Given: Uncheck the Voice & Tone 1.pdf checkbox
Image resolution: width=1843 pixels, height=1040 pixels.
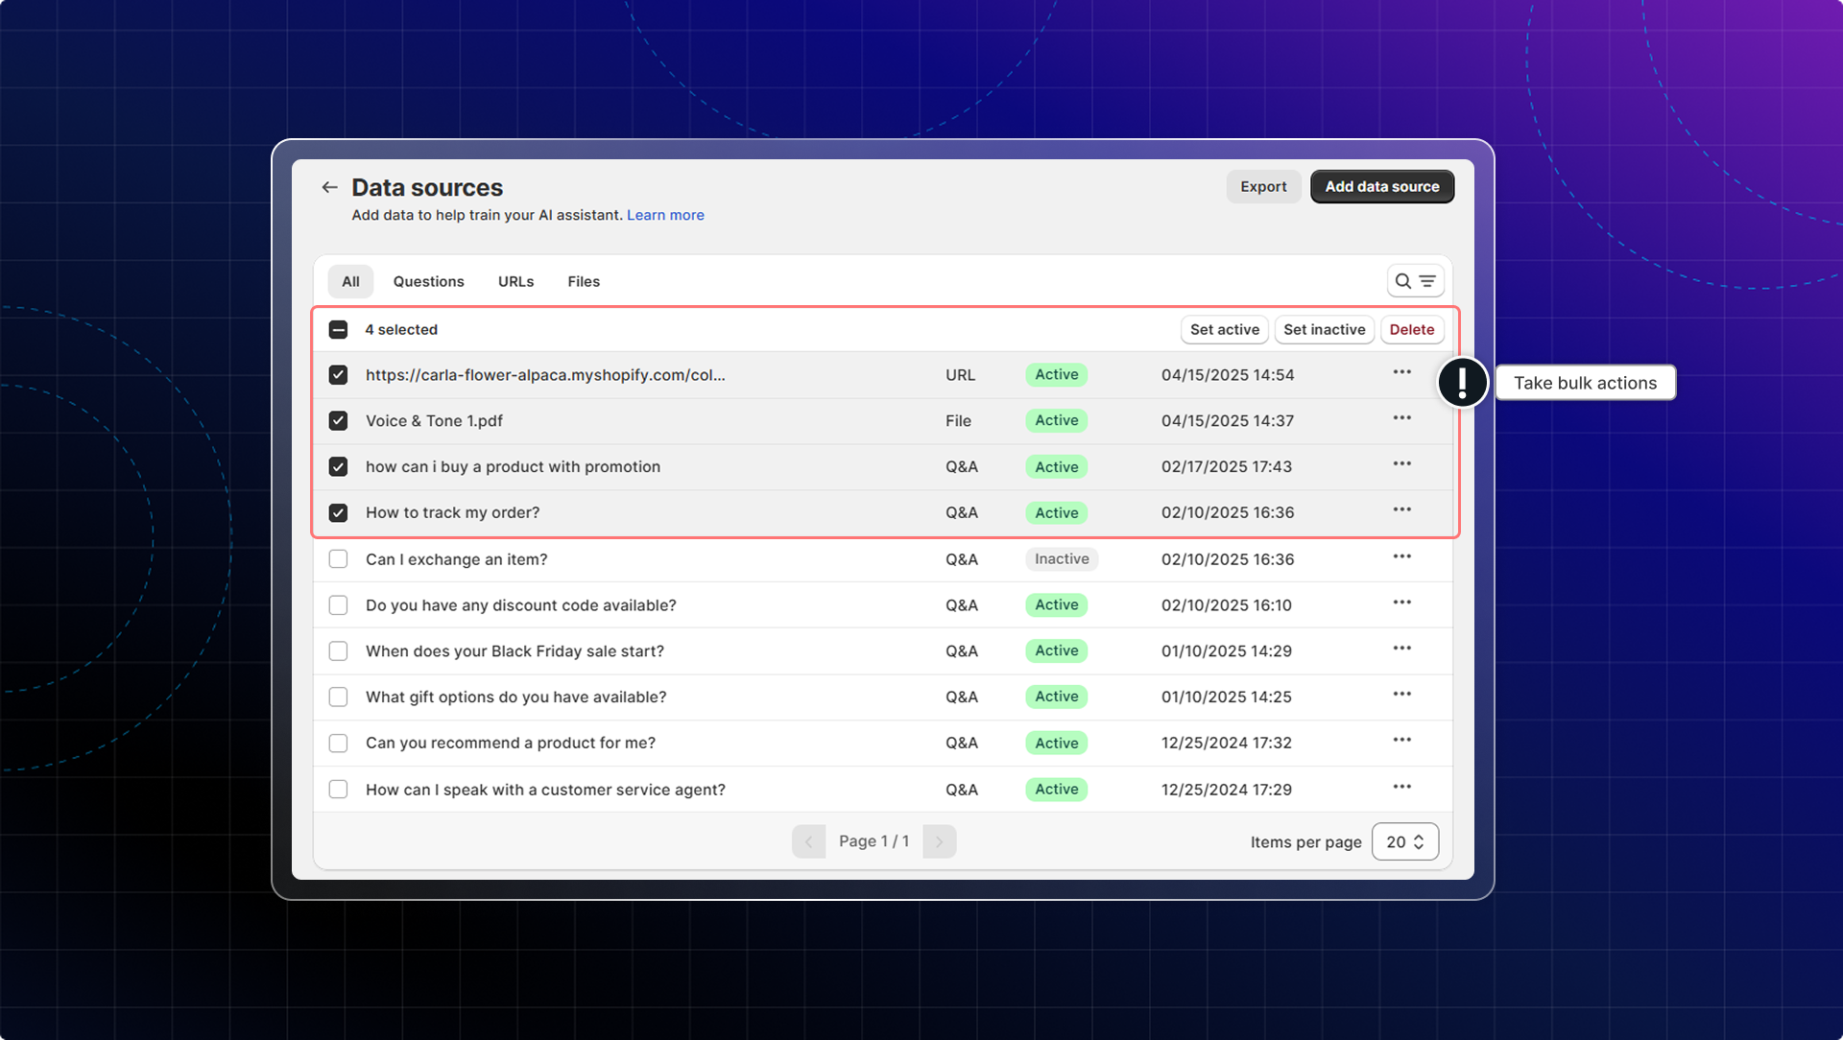Looking at the screenshot, I should pos(338,421).
